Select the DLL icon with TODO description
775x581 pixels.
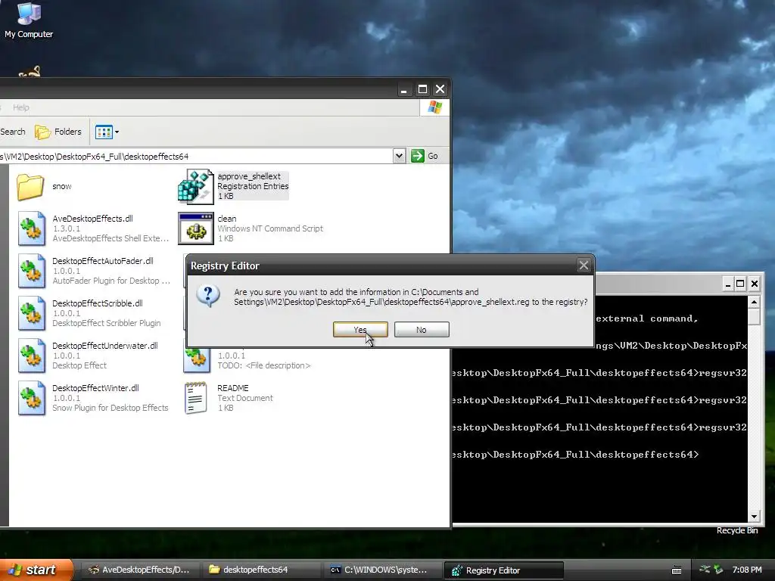tap(196, 359)
